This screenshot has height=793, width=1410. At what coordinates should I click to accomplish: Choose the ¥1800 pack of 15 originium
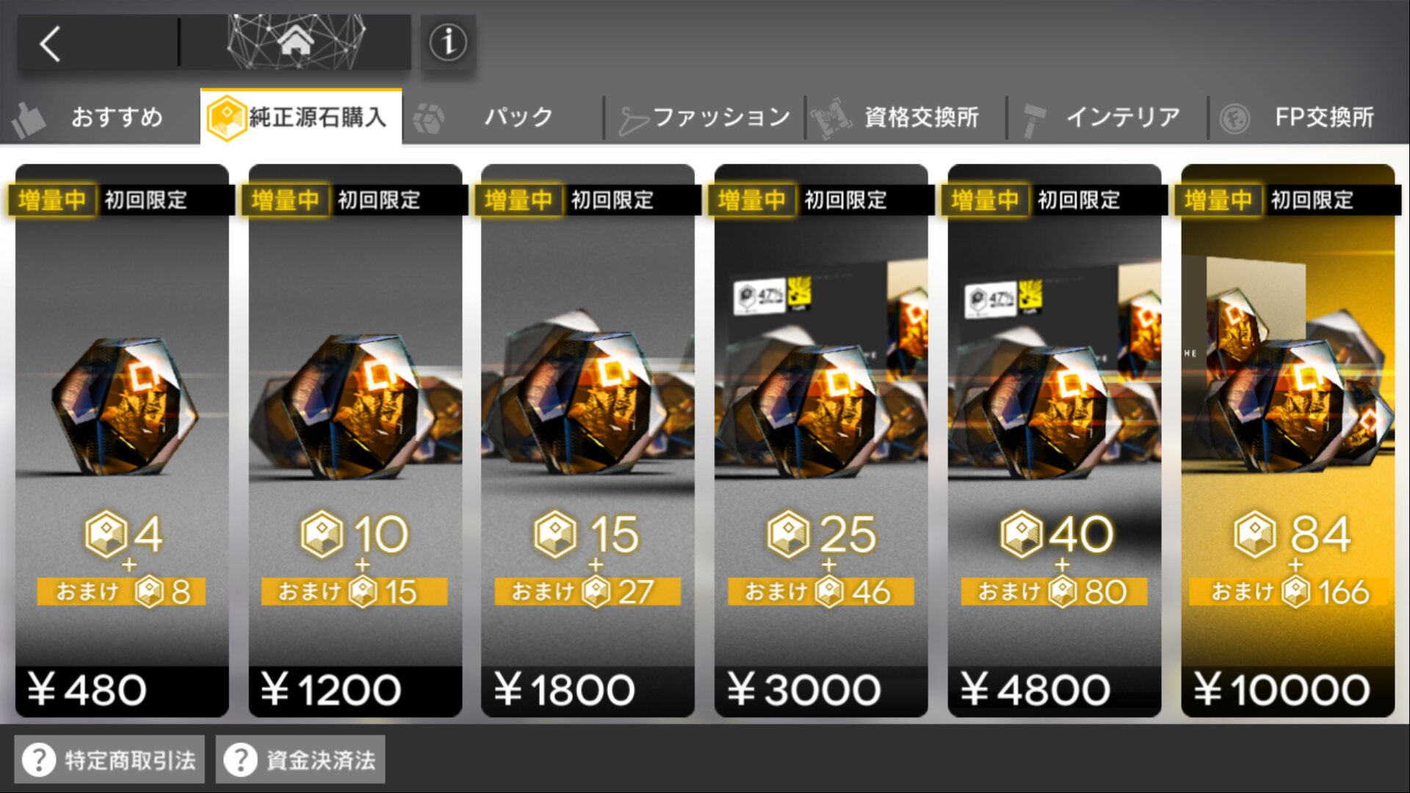pyautogui.click(x=588, y=441)
